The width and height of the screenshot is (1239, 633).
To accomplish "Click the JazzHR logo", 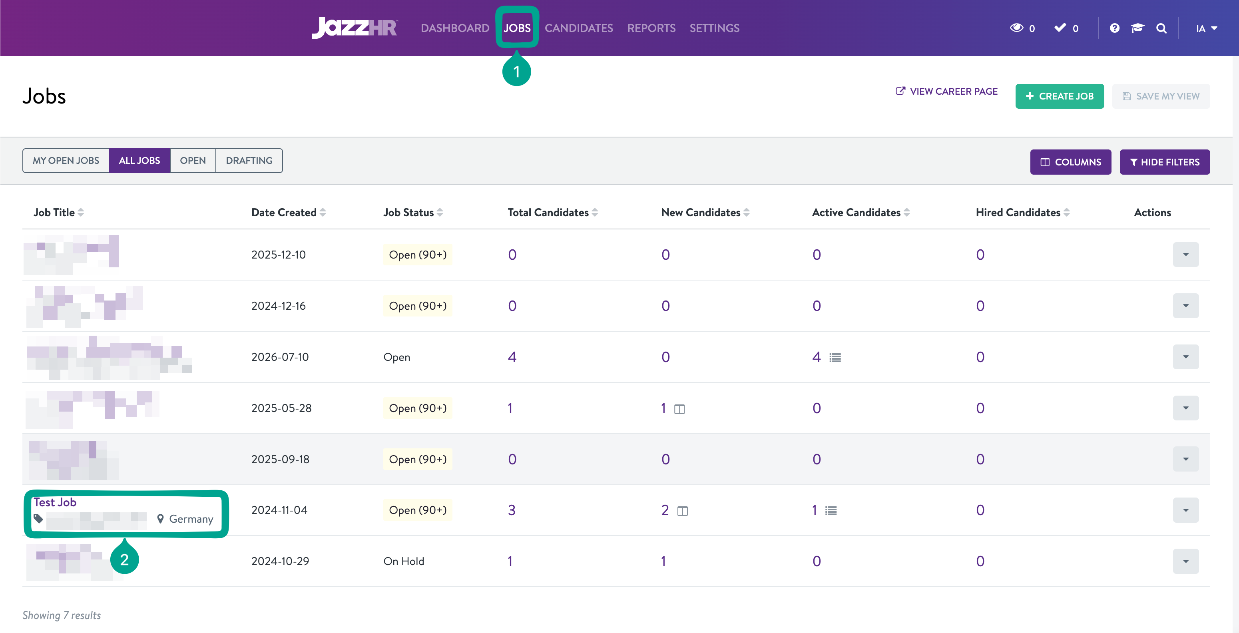I will (355, 28).
